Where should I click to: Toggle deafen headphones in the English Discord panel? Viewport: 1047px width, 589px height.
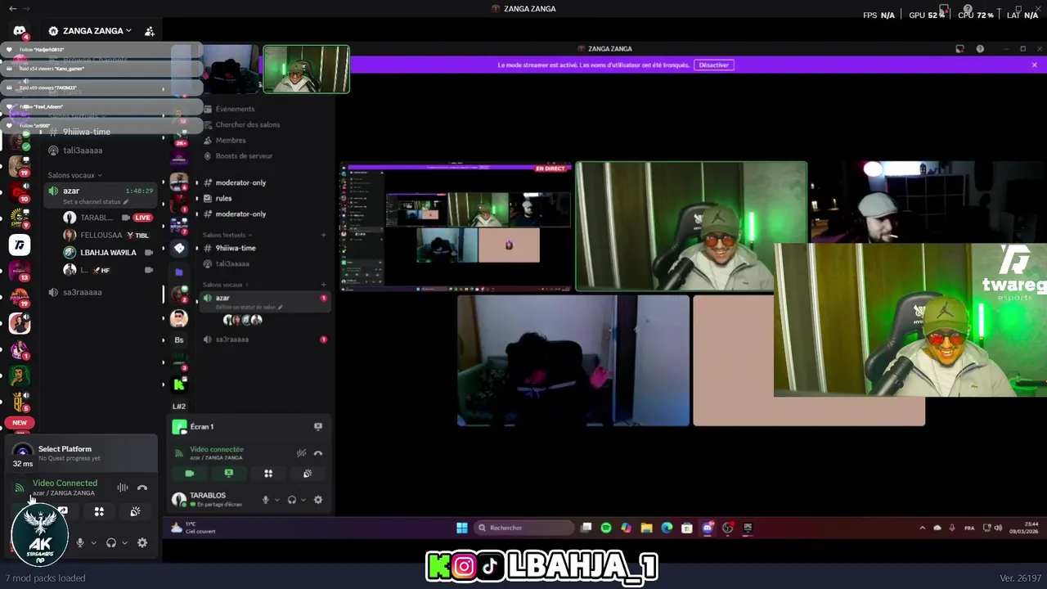pos(111,542)
